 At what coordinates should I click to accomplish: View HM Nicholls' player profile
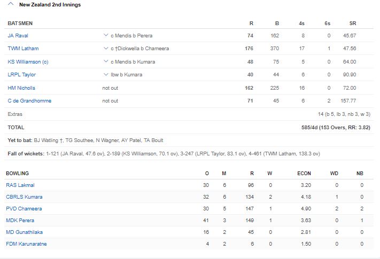(x=21, y=88)
